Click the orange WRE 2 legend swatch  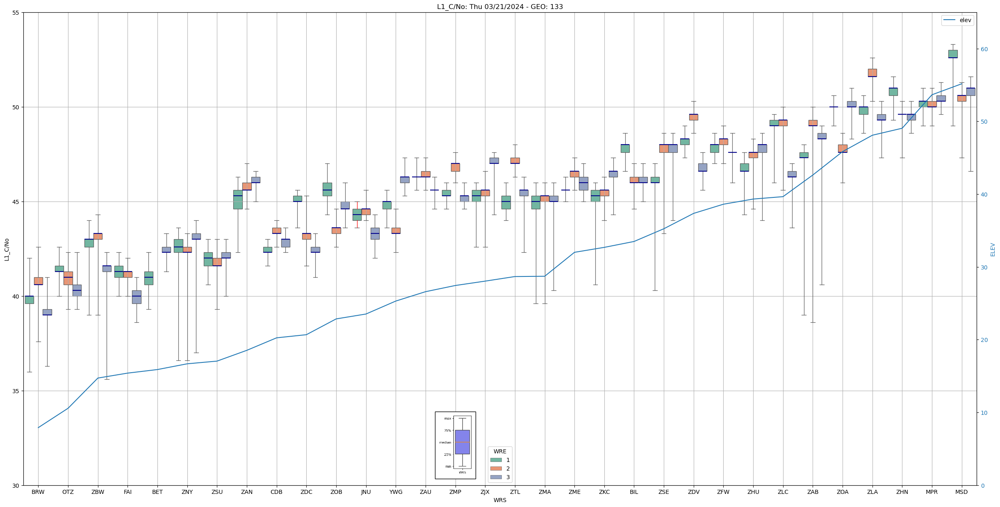coord(496,469)
